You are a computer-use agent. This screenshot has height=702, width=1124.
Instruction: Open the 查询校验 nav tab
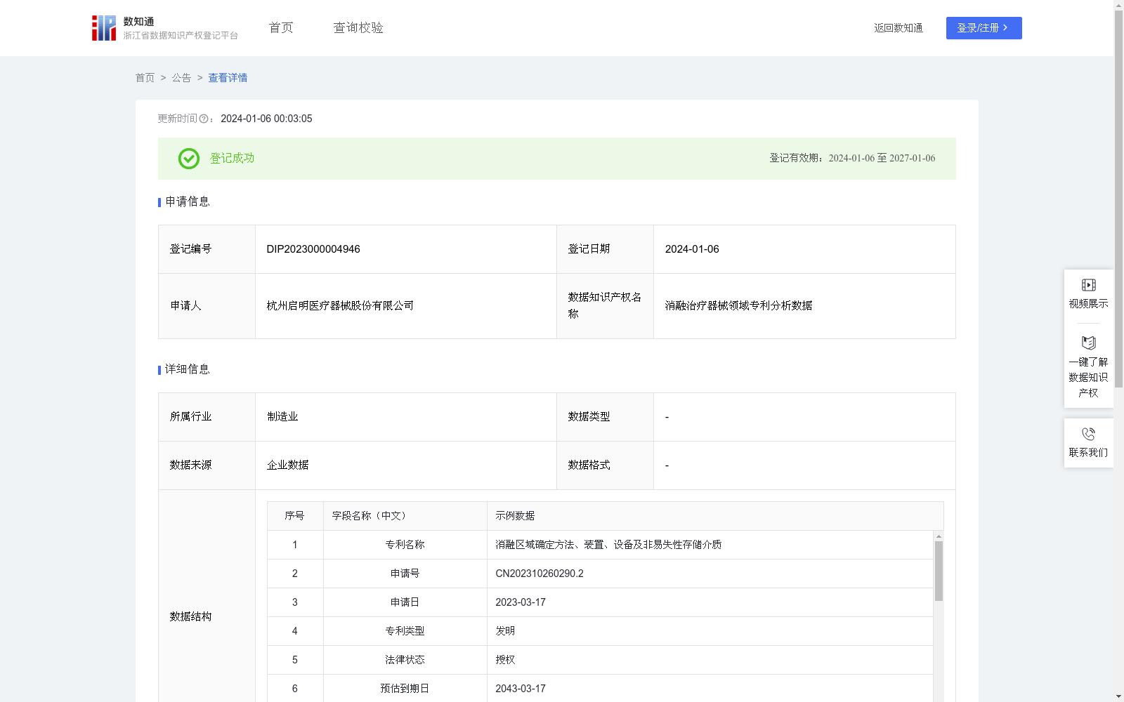(x=358, y=28)
